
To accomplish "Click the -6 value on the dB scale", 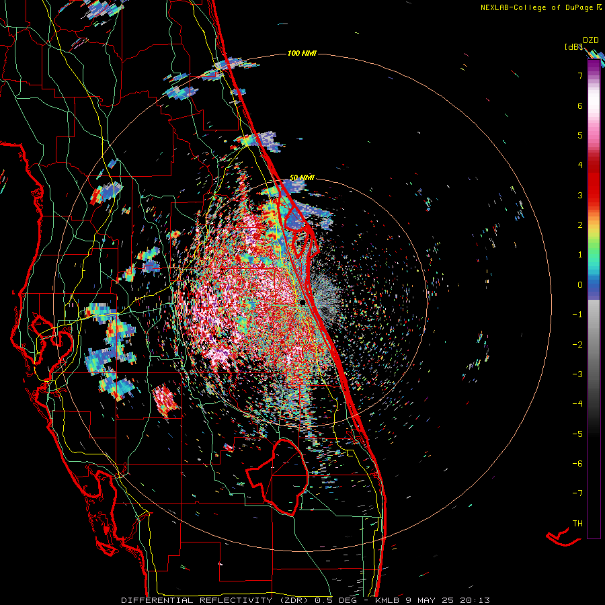I will 577,464.
